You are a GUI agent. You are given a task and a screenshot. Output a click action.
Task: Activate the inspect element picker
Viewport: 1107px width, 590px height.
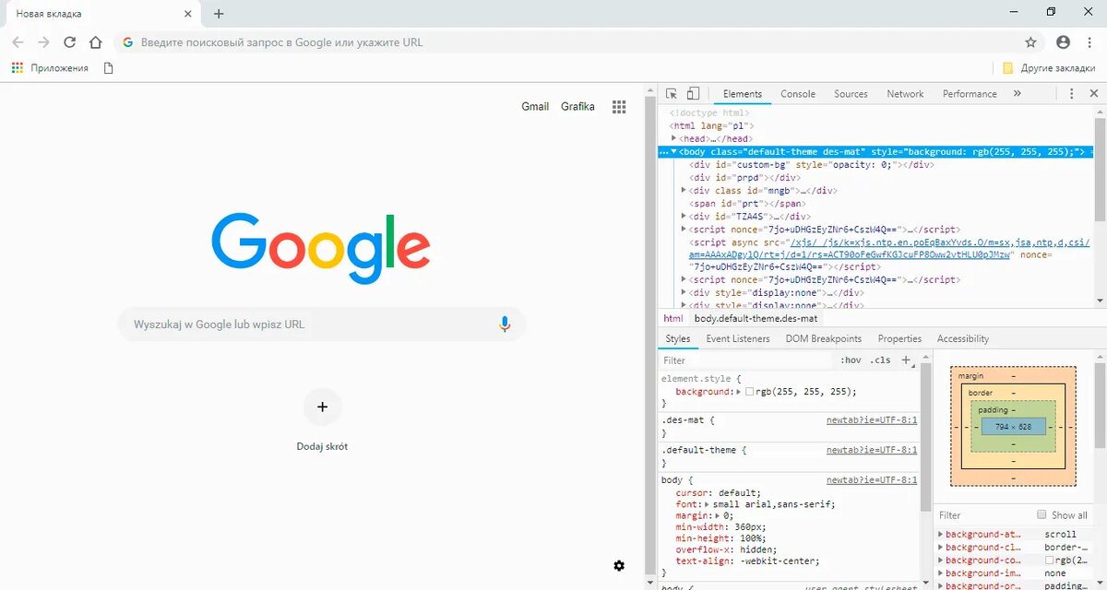[672, 94]
